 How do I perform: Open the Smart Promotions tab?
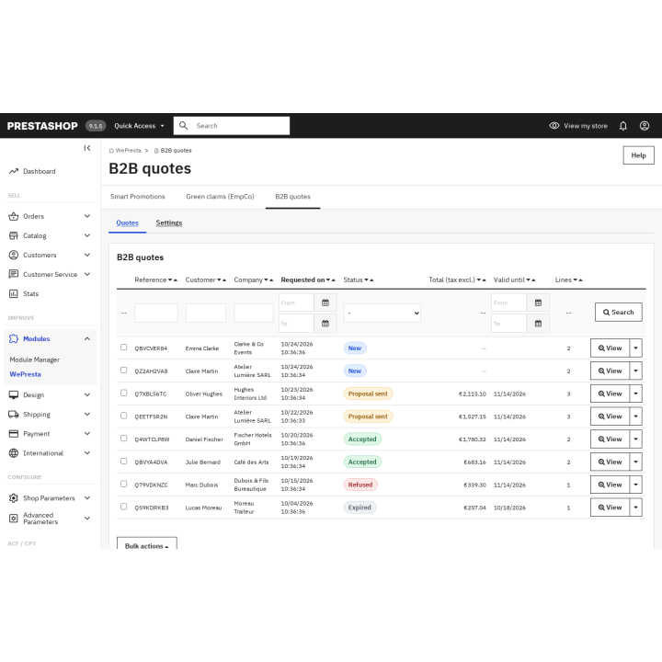click(138, 197)
